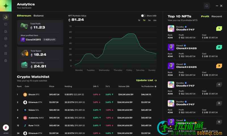
Task: Click Wednesday label on chart axis
Action: coord(104,70)
